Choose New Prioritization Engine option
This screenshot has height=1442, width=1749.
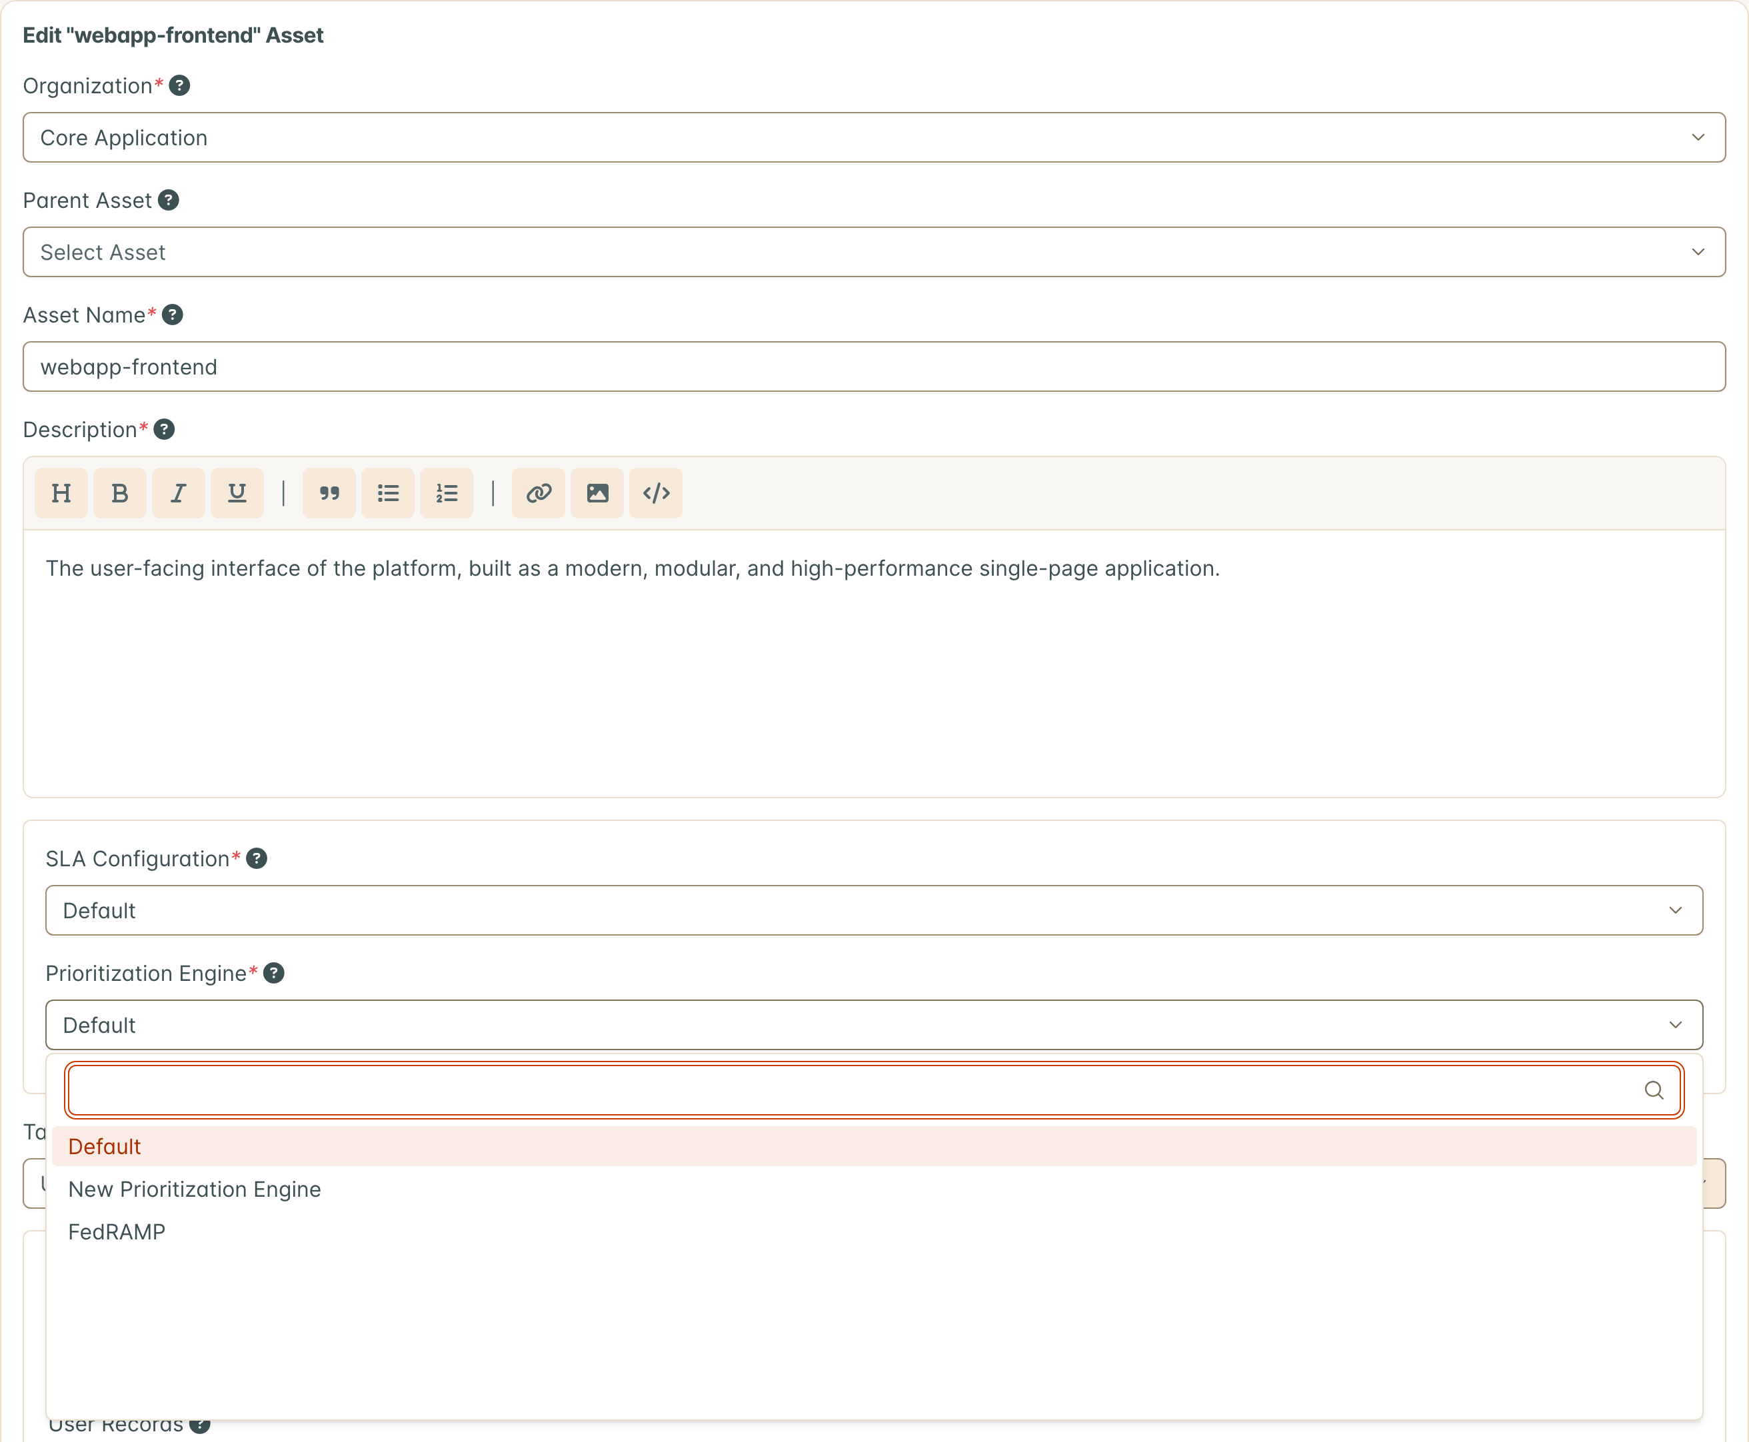click(874, 1189)
